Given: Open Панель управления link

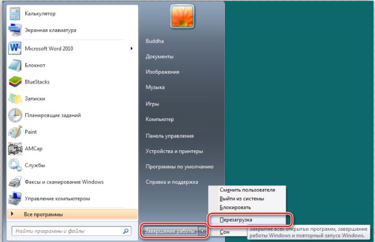Looking at the screenshot, I should 170,136.
